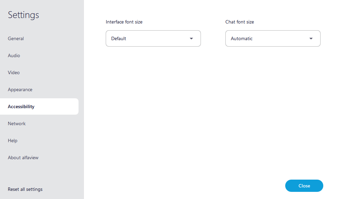Click the 'Default' value text
343x199 pixels.
(119, 38)
